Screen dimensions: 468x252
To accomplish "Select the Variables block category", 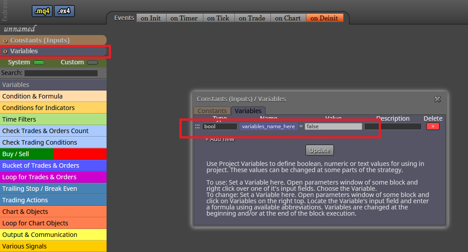I will [x=53, y=85].
